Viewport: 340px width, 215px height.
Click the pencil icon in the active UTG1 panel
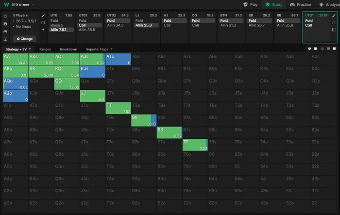334,16
